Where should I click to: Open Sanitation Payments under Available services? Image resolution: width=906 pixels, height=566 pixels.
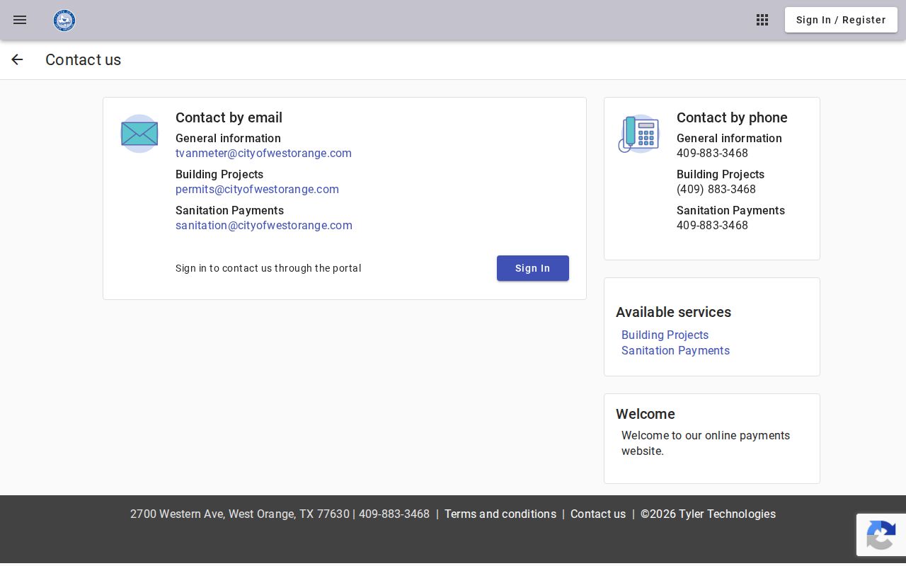coord(675,351)
